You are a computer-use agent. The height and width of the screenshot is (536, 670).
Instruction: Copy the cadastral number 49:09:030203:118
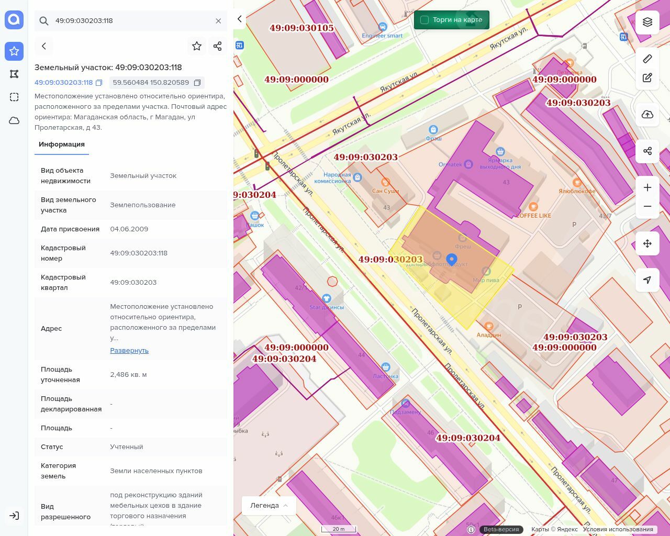(99, 83)
